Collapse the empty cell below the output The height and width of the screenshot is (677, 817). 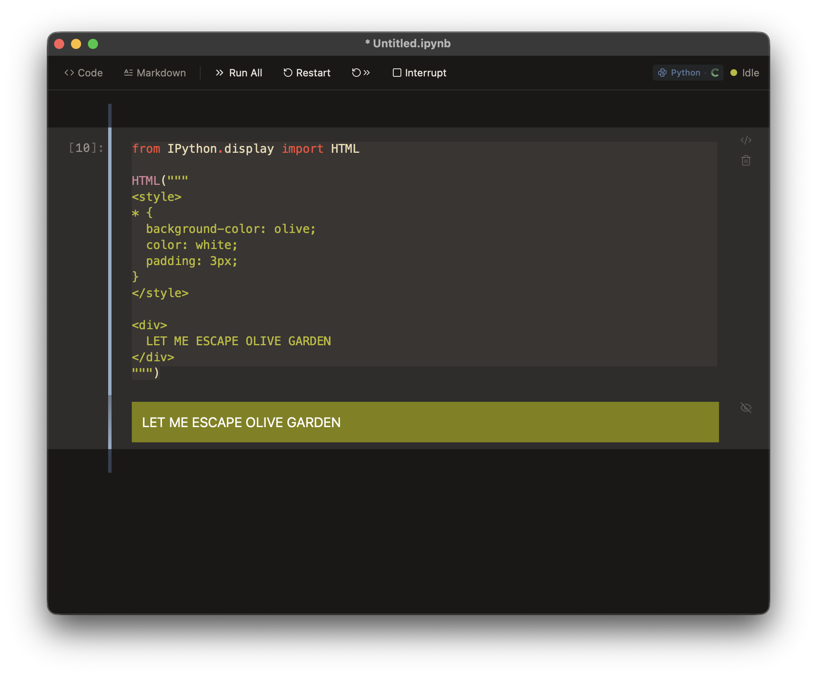pyautogui.click(x=110, y=461)
